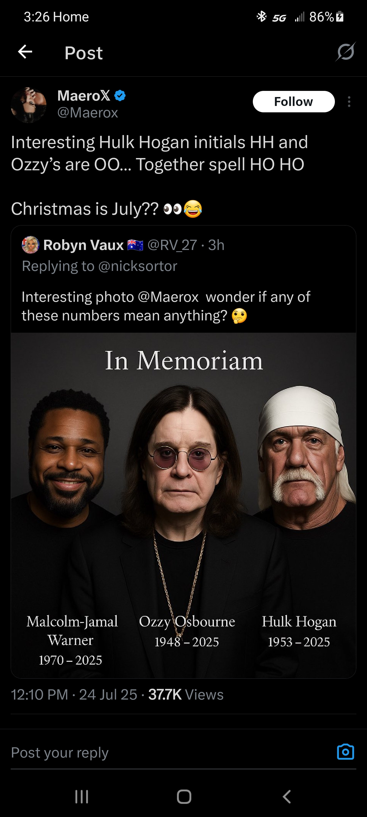This screenshot has width=367, height=817.
Task: Follow the MaeroX account
Action: (x=293, y=102)
